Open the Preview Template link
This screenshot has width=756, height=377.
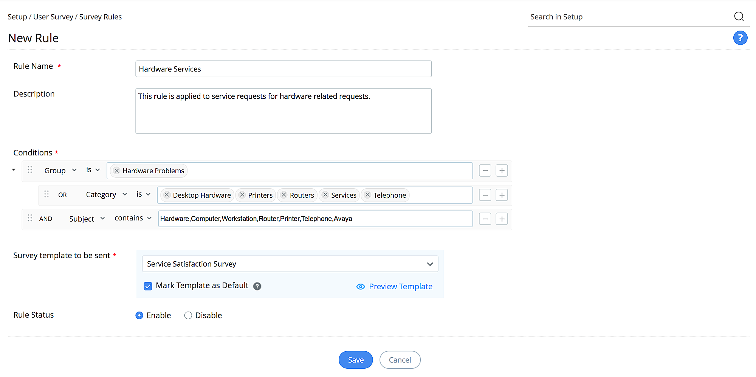coord(400,287)
